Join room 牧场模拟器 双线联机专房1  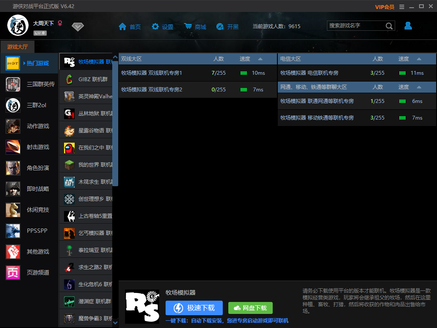pos(198,73)
